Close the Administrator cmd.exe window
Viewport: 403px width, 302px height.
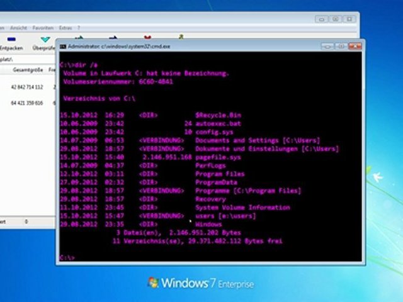pyautogui.click(x=355, y=46)
